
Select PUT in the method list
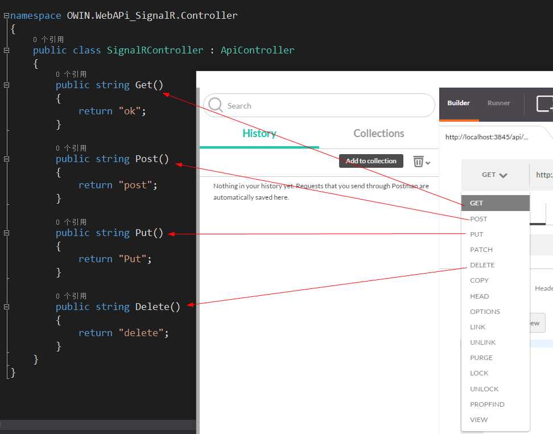coord(496,234)
